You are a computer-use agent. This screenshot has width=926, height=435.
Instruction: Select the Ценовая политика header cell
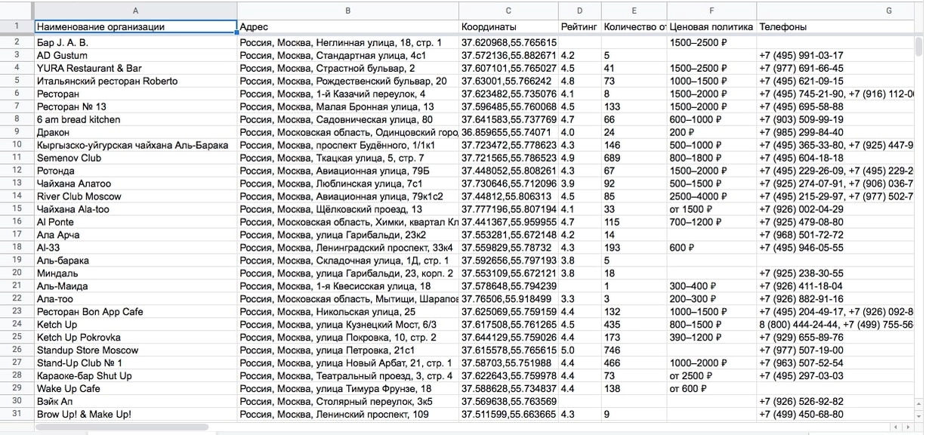click(x=710, y=25)
